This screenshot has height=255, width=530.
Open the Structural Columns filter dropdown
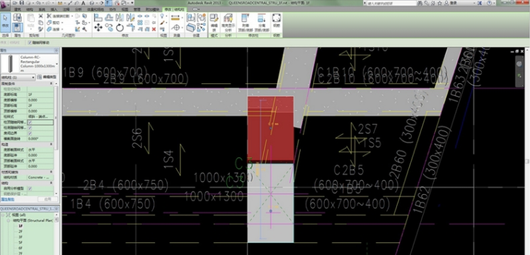pos(18,77)
